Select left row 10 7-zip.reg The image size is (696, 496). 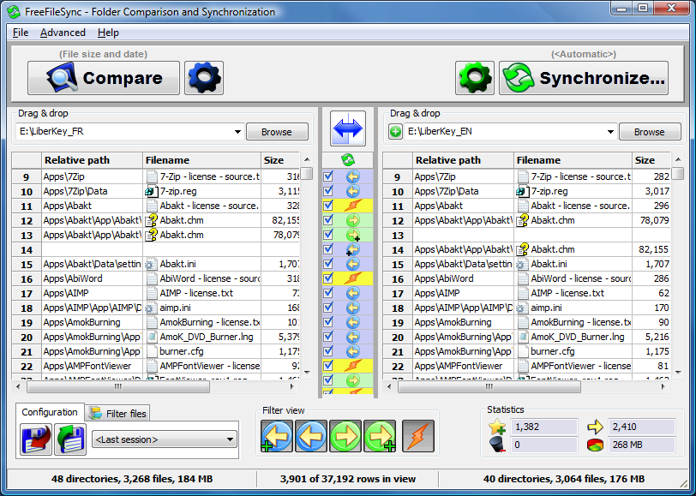click(x=155, y=191)
